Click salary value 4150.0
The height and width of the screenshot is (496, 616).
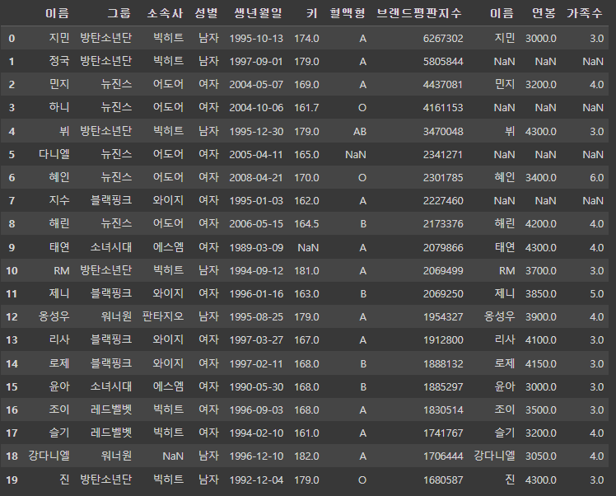(541, 364)
